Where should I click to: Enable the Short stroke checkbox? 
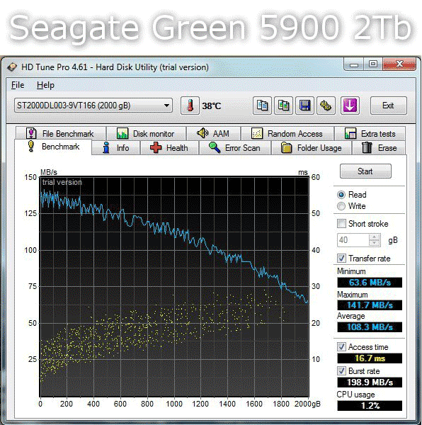click(341, 224)
